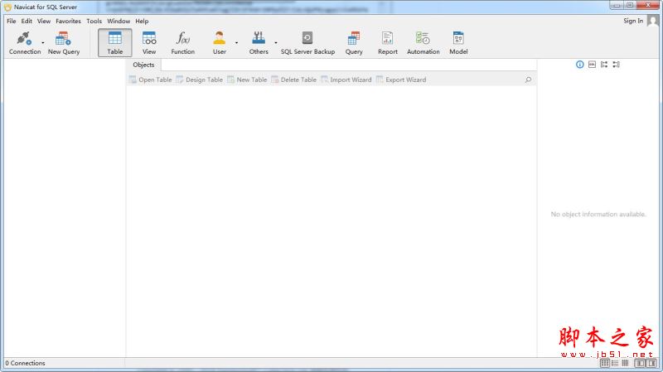Switch to the hash grid view icon in status bar
The image size is (663, 372).
pyautogui.click(x=625, y=363)
